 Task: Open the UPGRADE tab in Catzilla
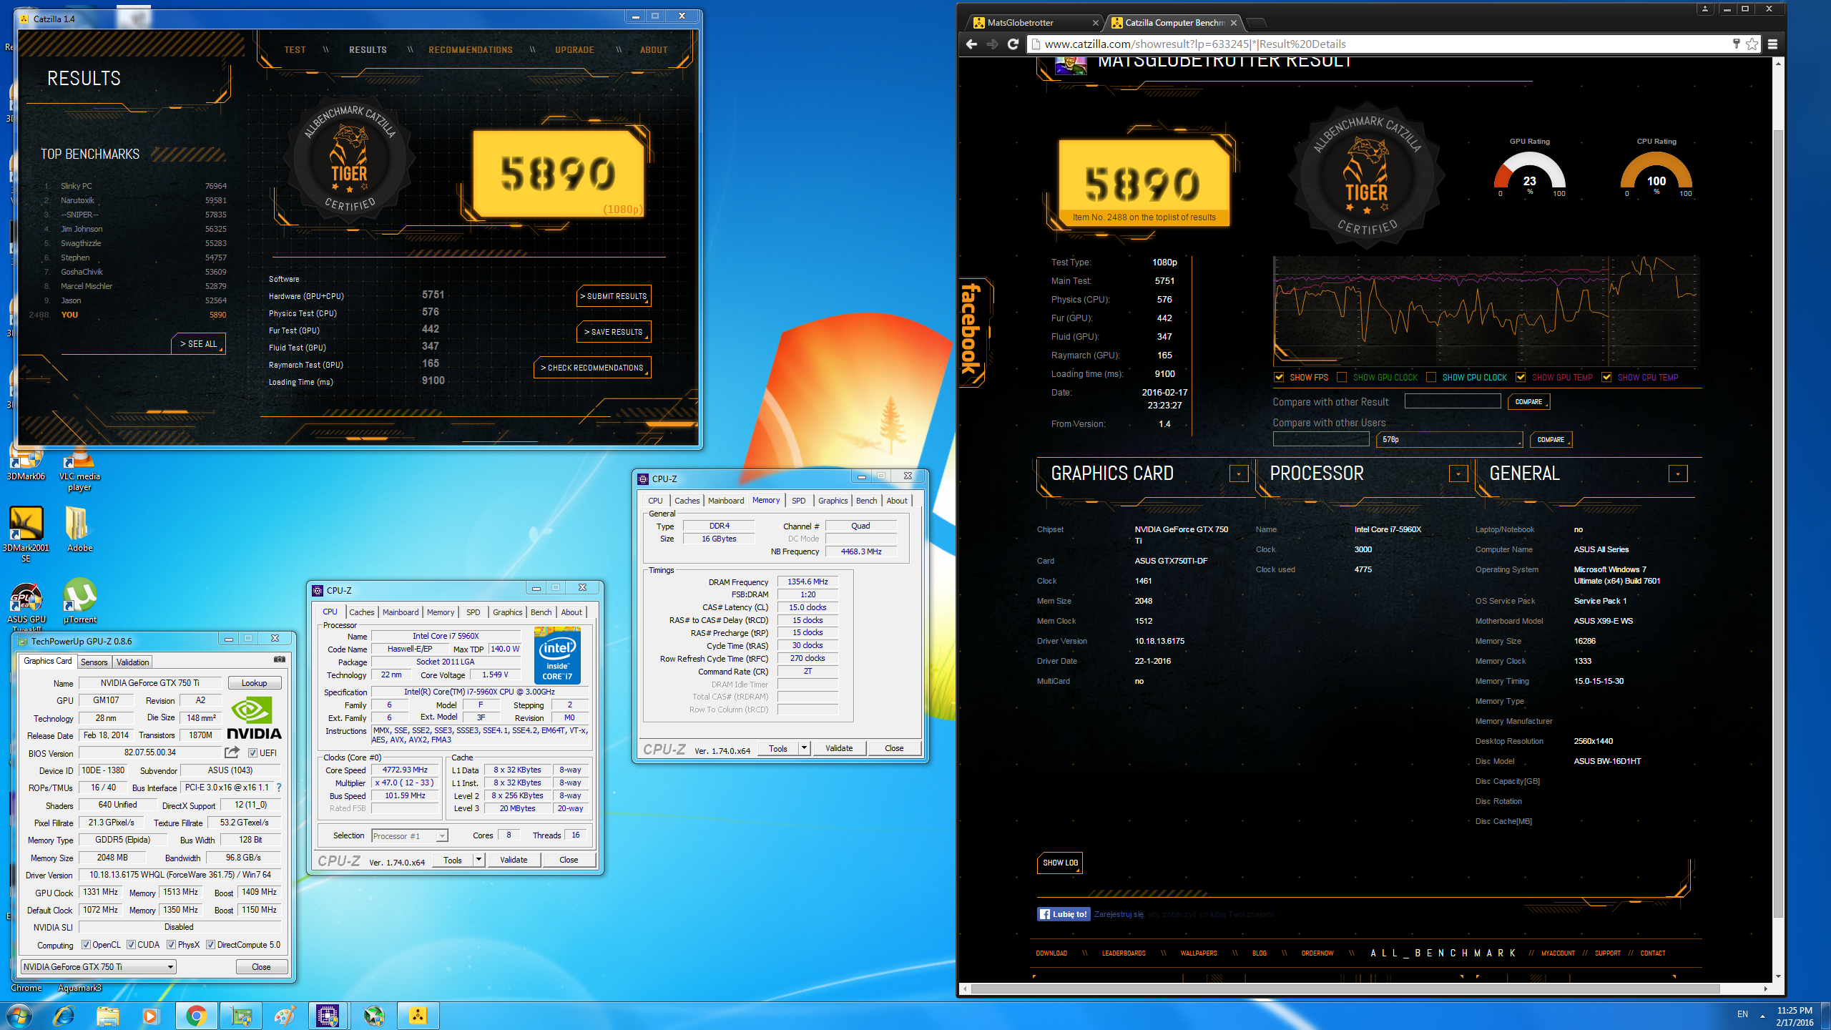(x=574, y=50)
